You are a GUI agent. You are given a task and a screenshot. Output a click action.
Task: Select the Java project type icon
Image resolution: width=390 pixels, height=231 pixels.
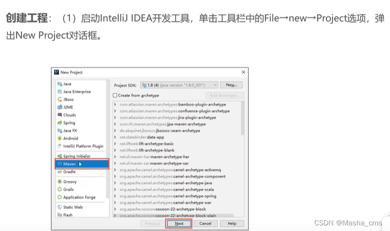click(60, 84)
